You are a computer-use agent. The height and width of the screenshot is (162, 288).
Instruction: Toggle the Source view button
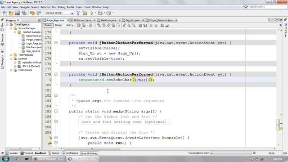(48, 25)
